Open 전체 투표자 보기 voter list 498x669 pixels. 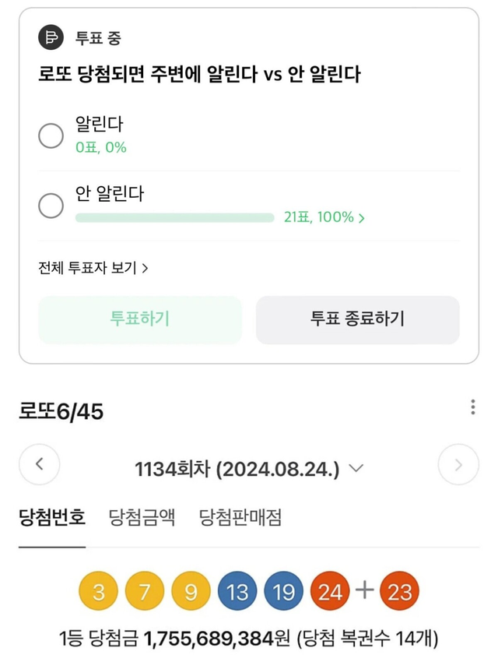point(93,268)
